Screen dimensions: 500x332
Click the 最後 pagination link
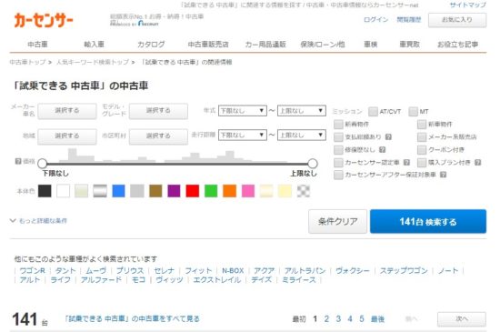[377, 319]
